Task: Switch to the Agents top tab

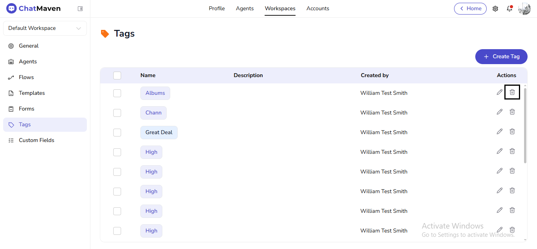Action: click(245, 9)
